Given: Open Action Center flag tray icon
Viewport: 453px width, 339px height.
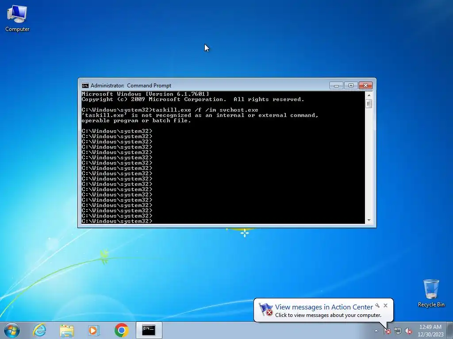Looking at the screenshot, I should (387, 331).
